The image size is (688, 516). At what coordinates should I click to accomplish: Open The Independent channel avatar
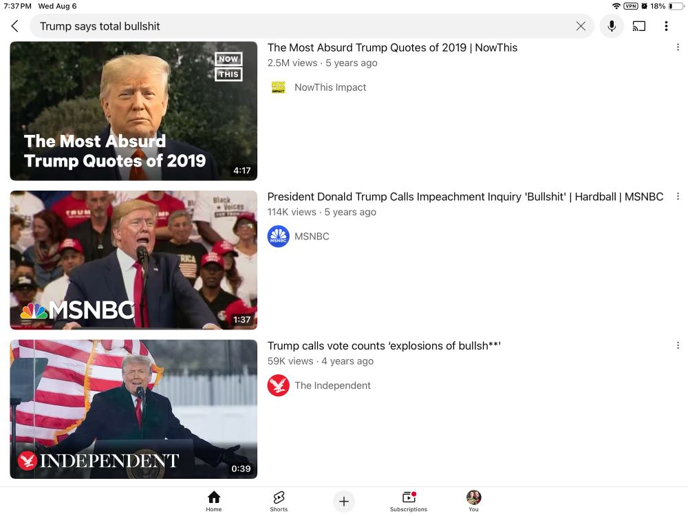pos(278,386)
